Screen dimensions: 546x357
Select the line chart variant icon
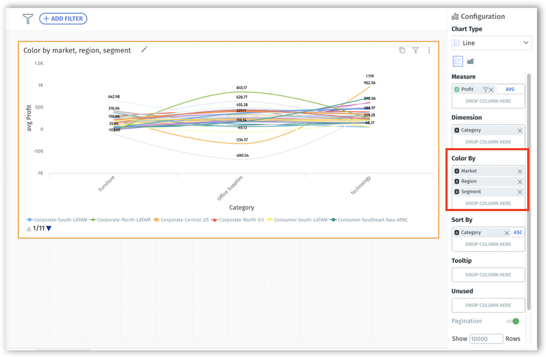(458, 61)
